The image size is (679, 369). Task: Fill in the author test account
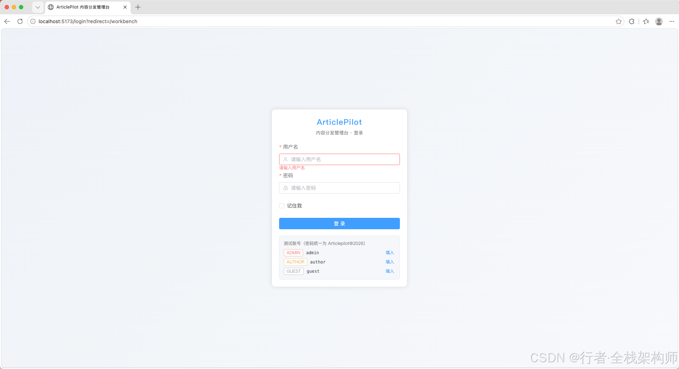390,262
